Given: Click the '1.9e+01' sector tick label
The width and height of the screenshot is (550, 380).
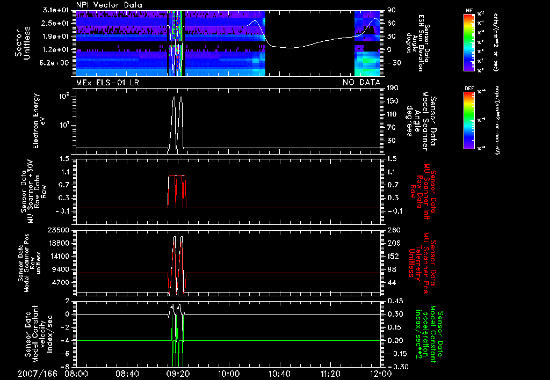Looking at the screenshot, I should tap(56, 36).
